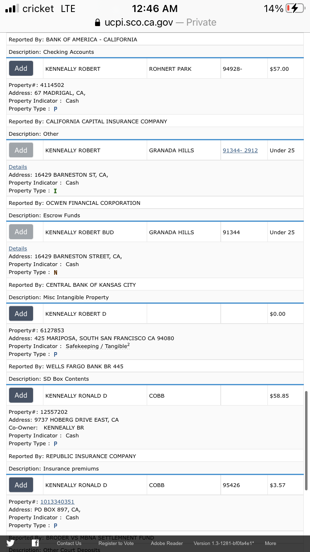Image resolution: width=310 pixels, height=552 pixels.
Task: Select Description: Insurance premiums
Action: 54,468
